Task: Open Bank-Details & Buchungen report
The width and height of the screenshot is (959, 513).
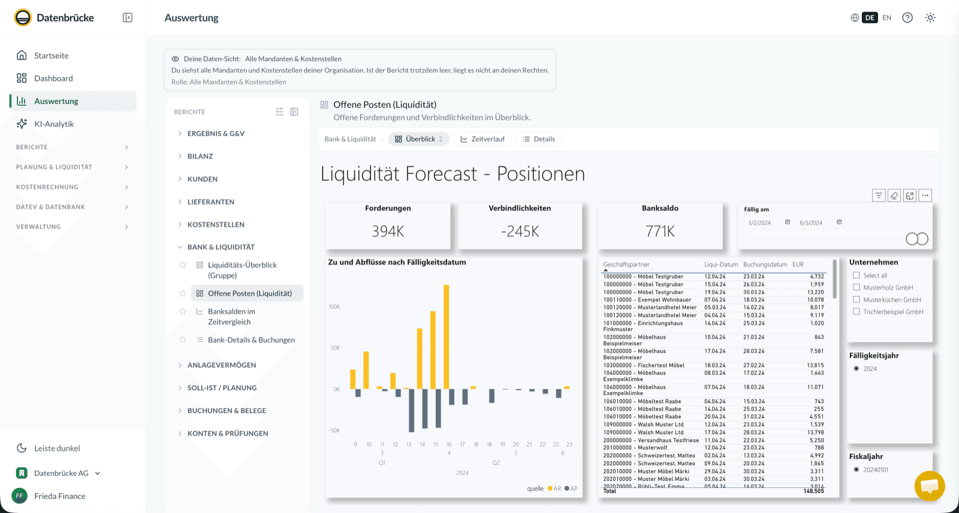Action: (x=247, y=340)
